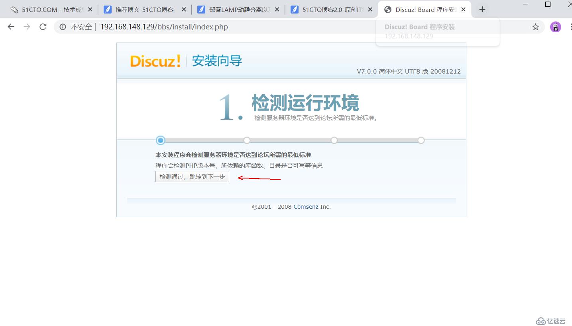Click the fourth step progress circle
572x326 pixels.
421,140
